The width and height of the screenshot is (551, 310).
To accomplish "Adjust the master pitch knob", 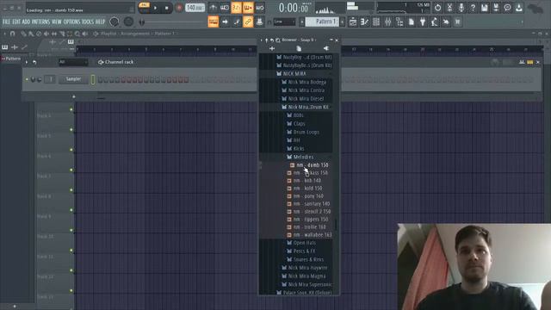I will coord(128,22).
